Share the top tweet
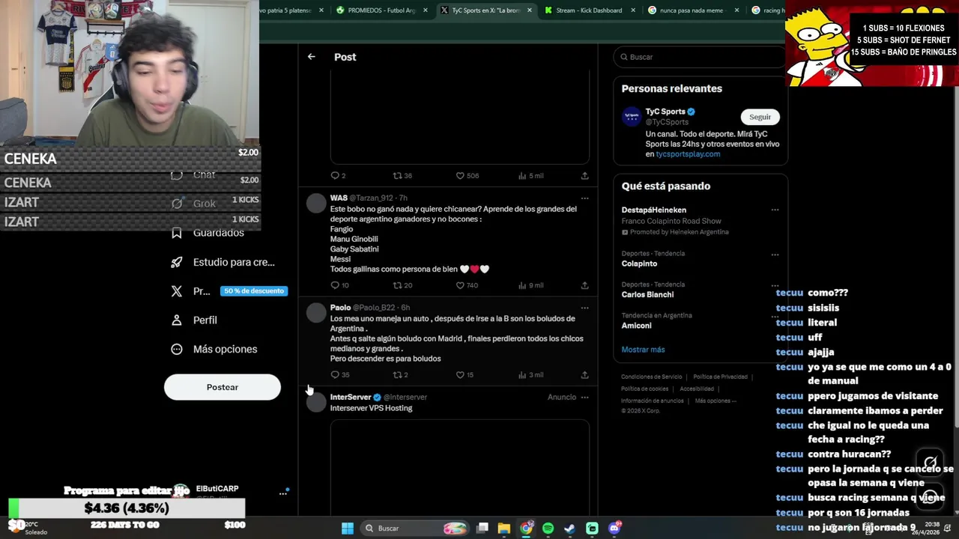Screen dimensions: 959x539 584,176
